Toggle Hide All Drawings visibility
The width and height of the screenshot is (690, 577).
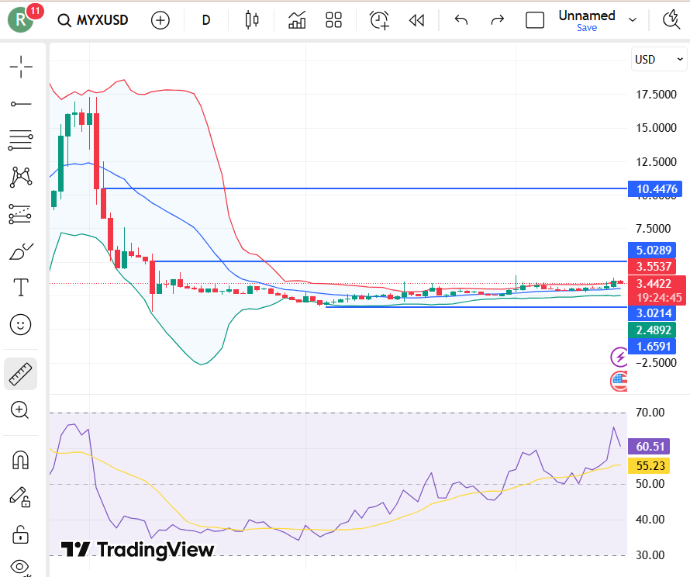pos(21,567)
